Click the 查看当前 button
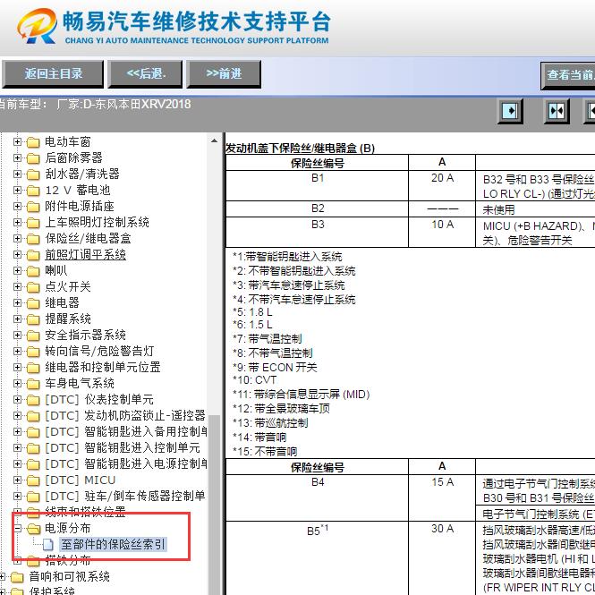 (x=569, y=75)
